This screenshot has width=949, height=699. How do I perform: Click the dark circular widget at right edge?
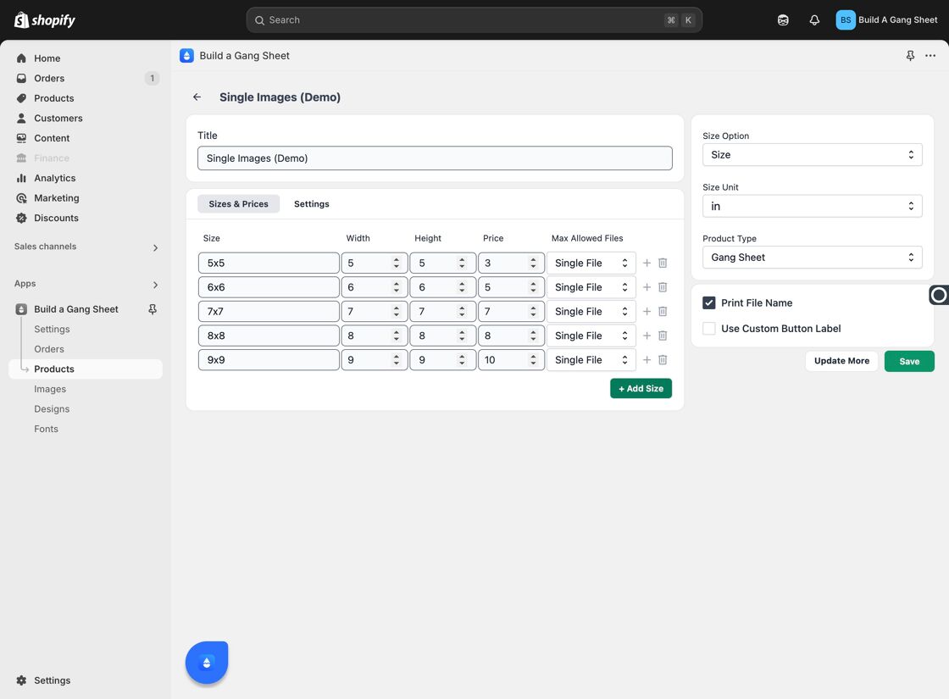tap(939, 295)
